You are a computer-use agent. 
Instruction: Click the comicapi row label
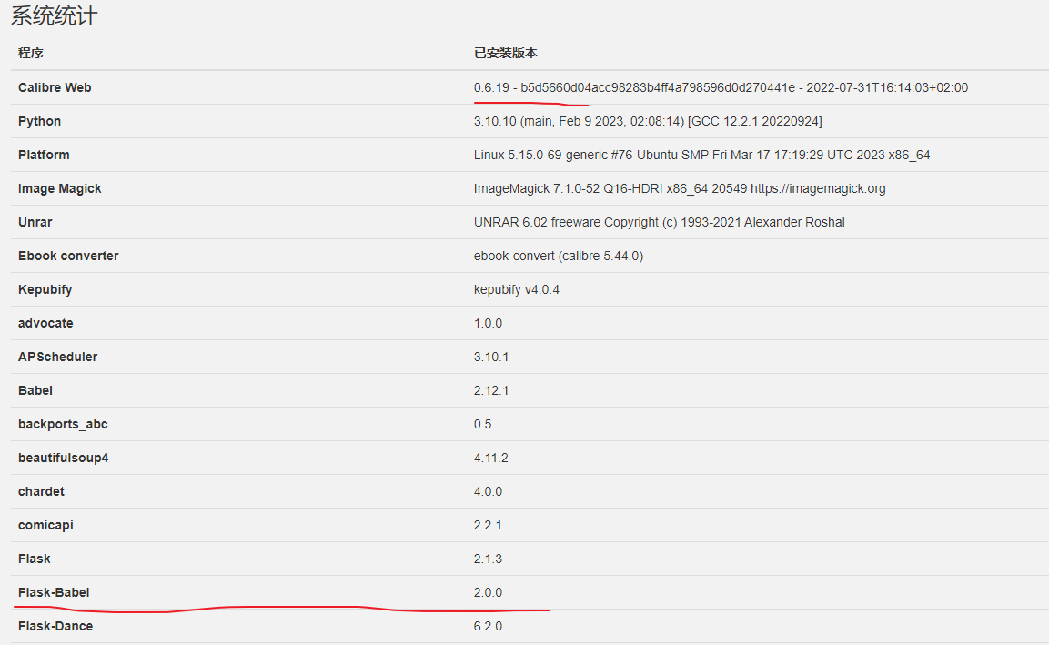[x=46, y=525]
